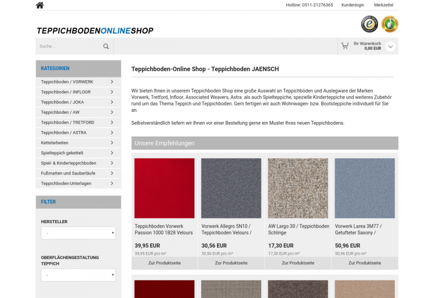Open beige AW Largo 30 carpet swatch

[298, 188]
